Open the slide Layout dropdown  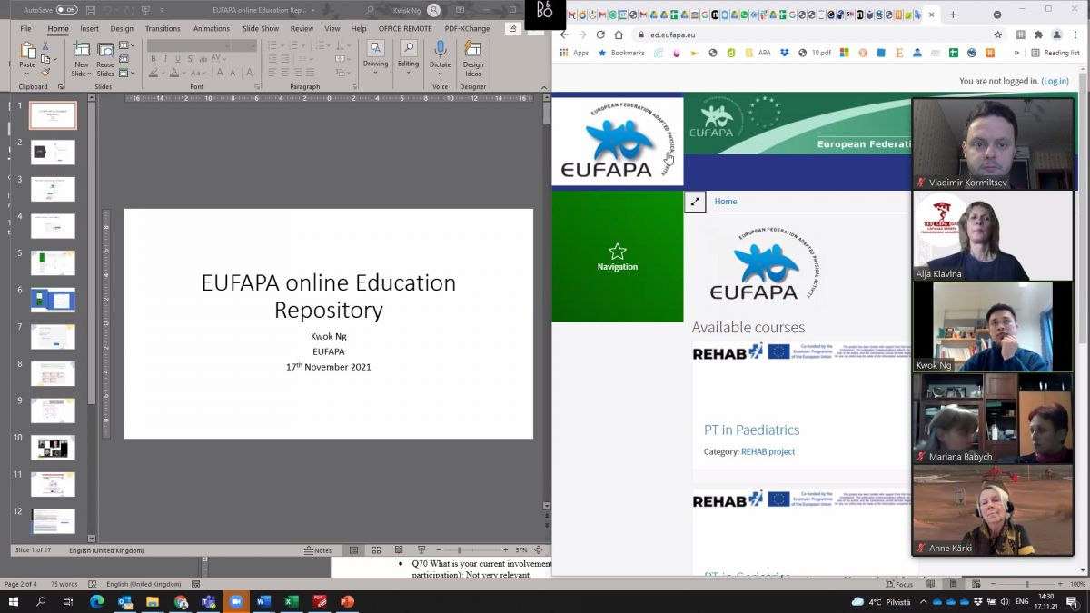[126, 45]
